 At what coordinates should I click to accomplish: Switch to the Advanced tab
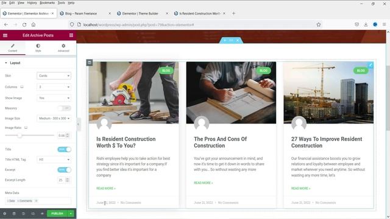tap(63, 47)
